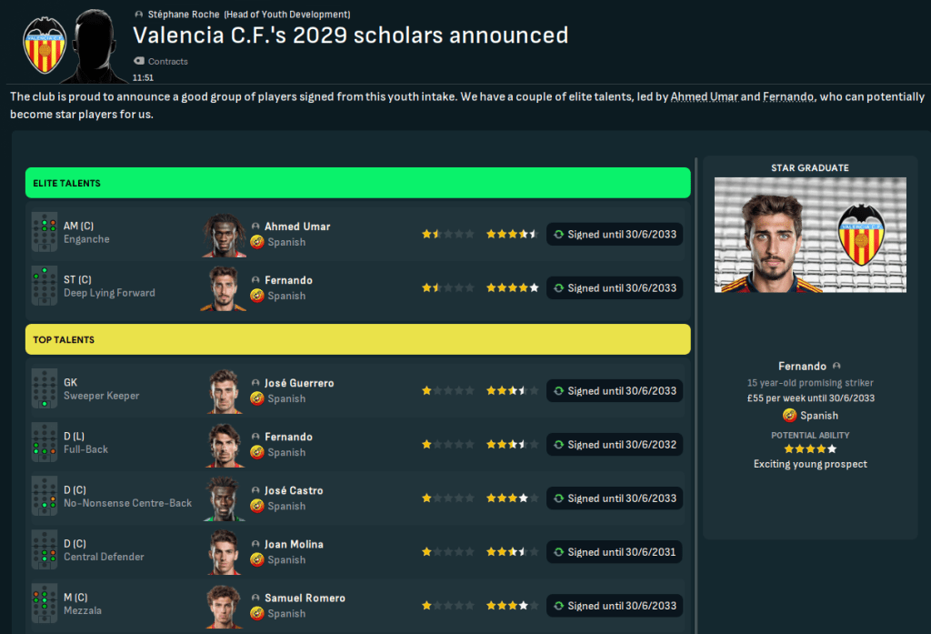Click Joan Molina's name in the list

click(293, 545)
